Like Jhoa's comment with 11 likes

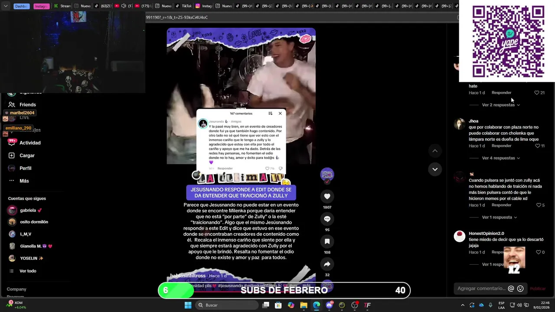[x=538, y=146]
